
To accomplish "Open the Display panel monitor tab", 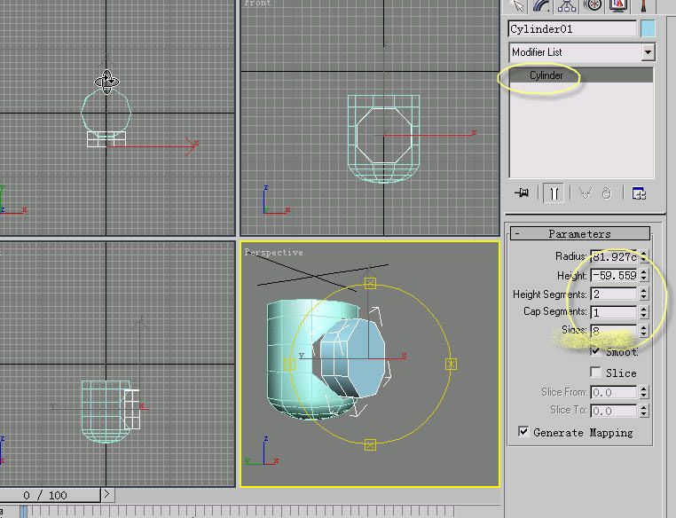I will click(617, 5).
